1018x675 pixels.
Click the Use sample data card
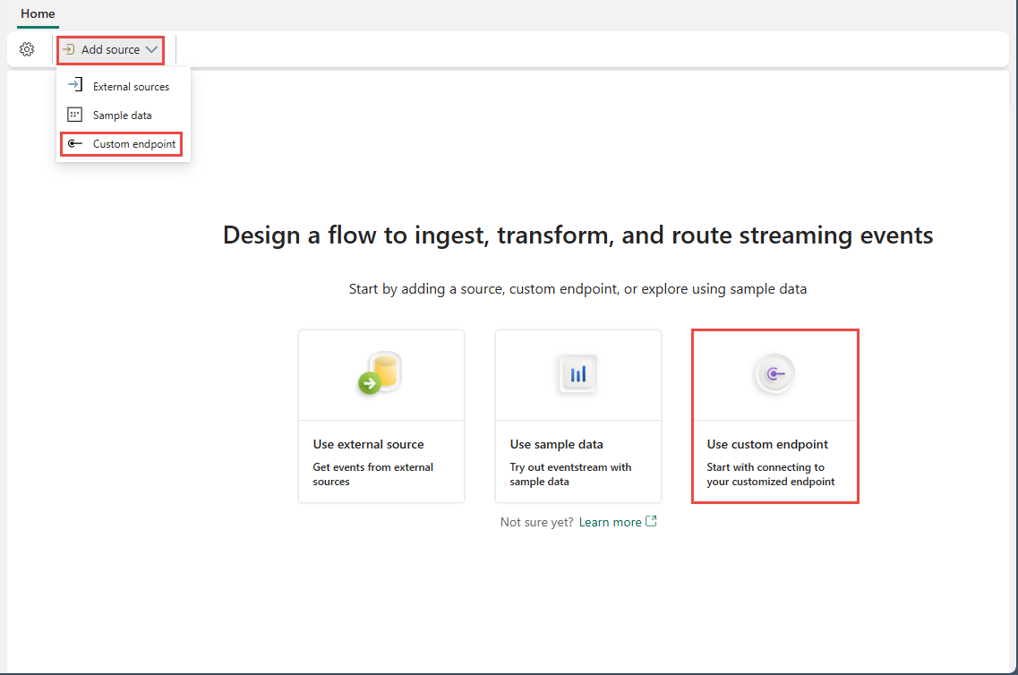577,416
